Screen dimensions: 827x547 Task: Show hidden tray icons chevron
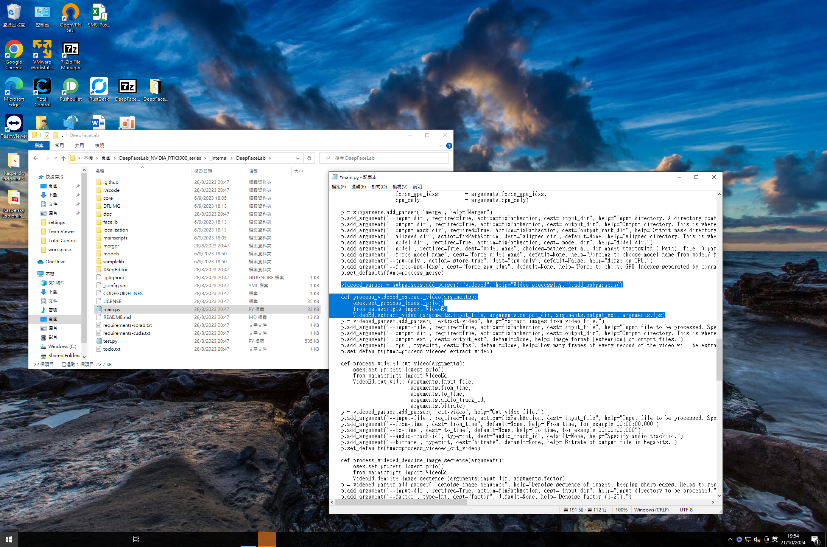pos(730,539)
